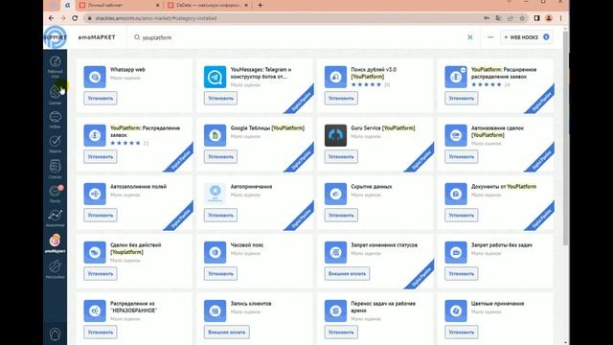
Task: Click the Whatsapp web app icon
Action: pos(95,77)
